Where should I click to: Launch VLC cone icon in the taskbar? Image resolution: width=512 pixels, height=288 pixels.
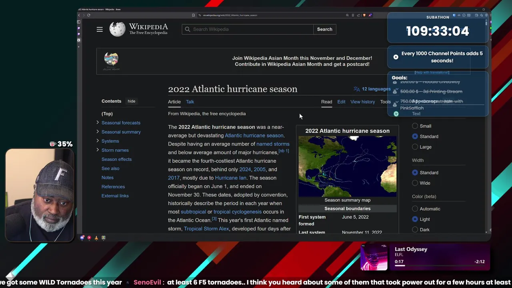coord(96,238)
